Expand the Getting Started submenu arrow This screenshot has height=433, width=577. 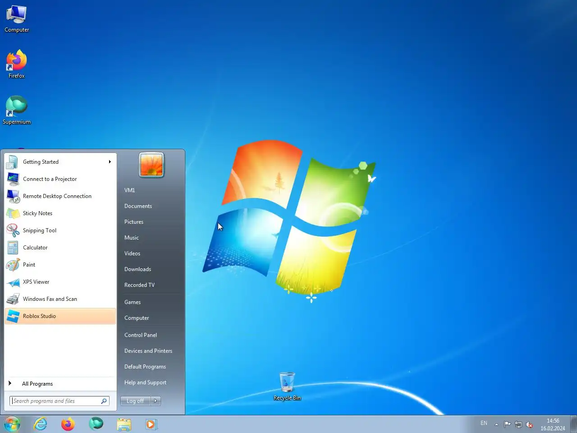pos(110,162)
